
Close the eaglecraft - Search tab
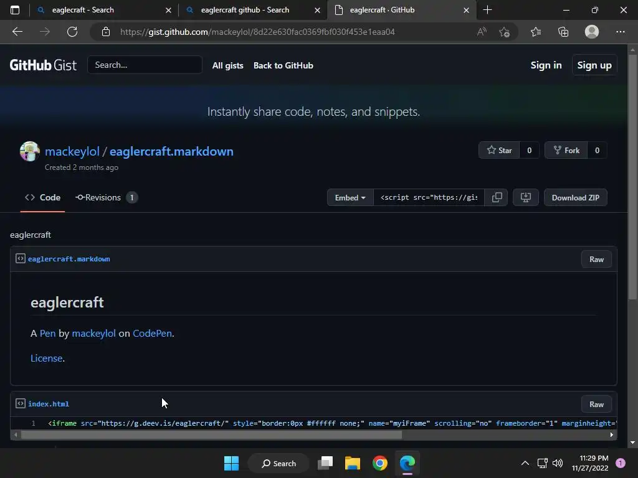point(168,10)
